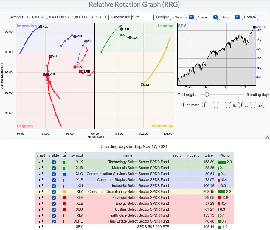Click the XLC head marker on the RRG

click(41, 27)
